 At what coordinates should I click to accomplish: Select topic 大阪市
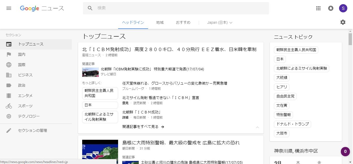click(282, 133)
